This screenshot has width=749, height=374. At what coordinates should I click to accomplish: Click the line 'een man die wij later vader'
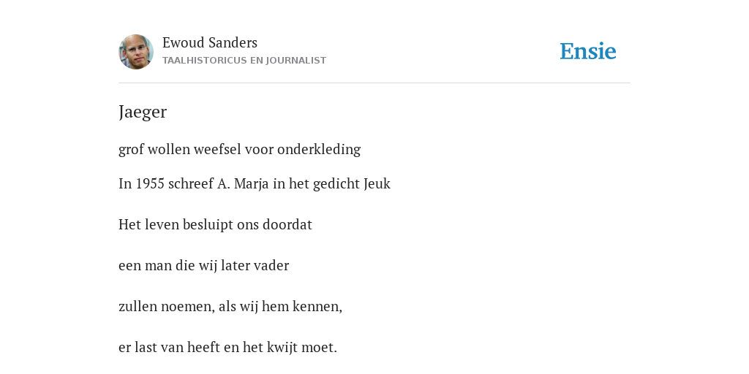(203, 265)
